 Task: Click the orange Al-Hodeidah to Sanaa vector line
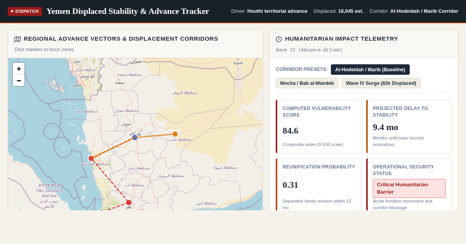point(113,148)
